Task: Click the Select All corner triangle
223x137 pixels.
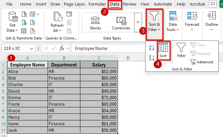Action: pyautogui.click(x=5, y=58)
